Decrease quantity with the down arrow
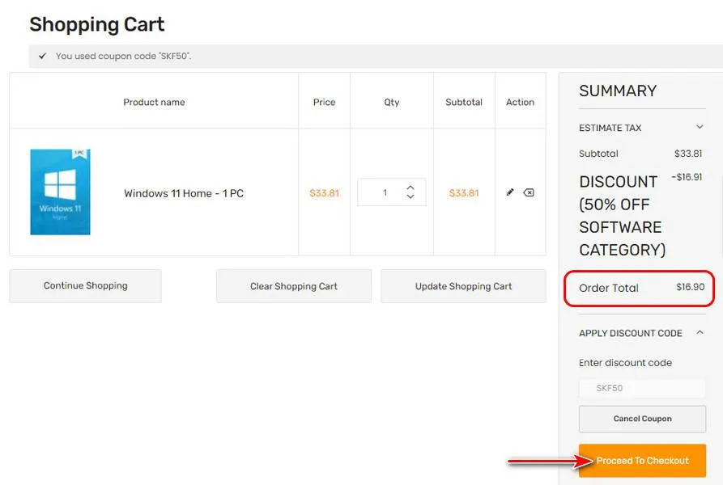Image resolution: width=723 pixels, height=485 pixels. [410, 197]
